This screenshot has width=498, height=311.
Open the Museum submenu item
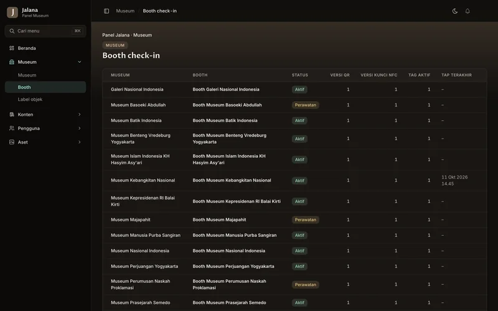[x=45, y=75]
